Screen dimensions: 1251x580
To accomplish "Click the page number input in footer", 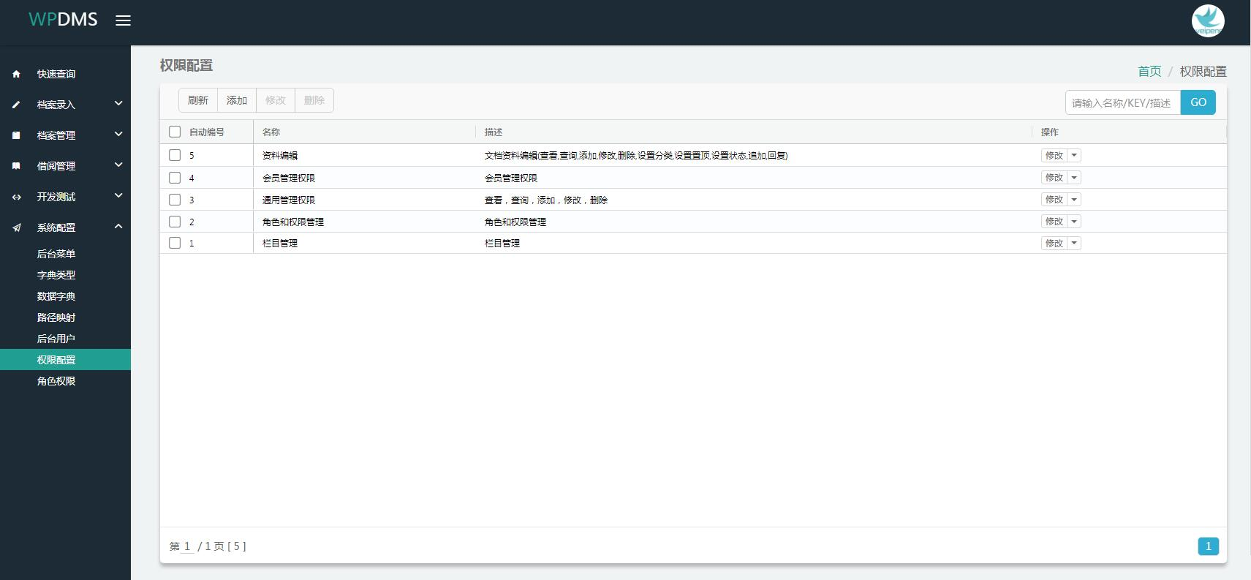I will (x=187, y=546).
